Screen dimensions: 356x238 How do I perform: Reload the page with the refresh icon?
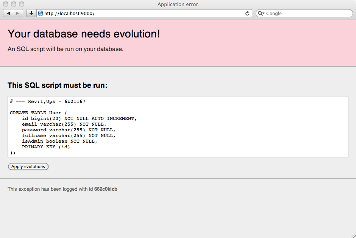pos(247,13)
